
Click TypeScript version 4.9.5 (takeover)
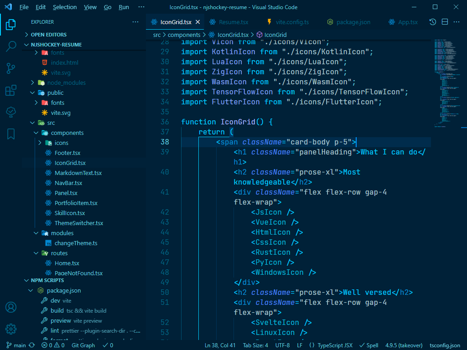click(404, 345)
